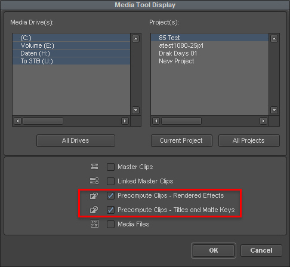Enable the Master Clips checkbox

110,167
